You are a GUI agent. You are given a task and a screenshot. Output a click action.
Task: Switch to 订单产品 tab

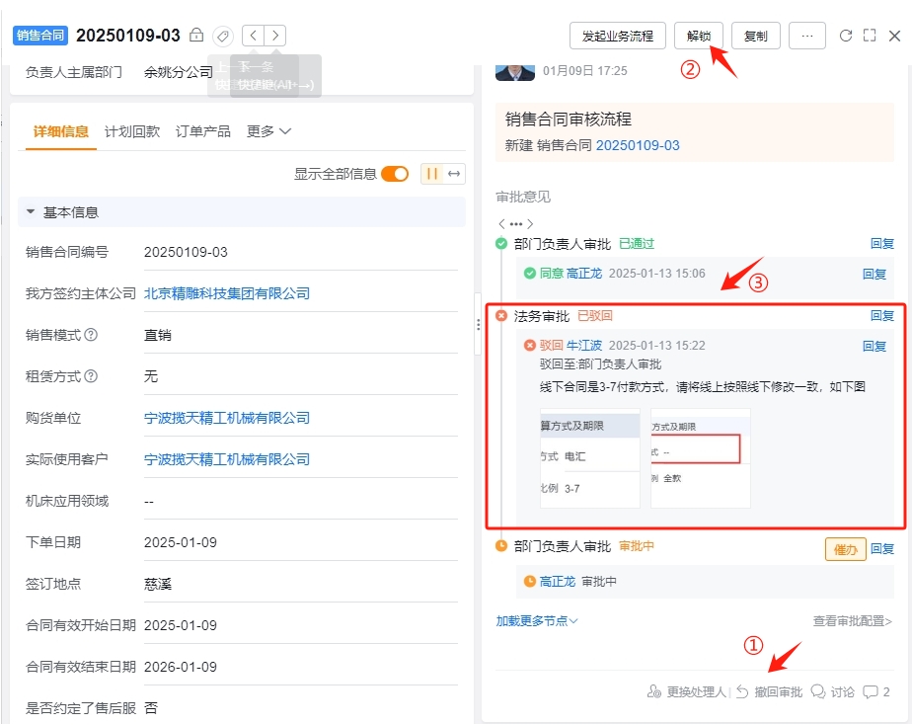coord(203,131)
